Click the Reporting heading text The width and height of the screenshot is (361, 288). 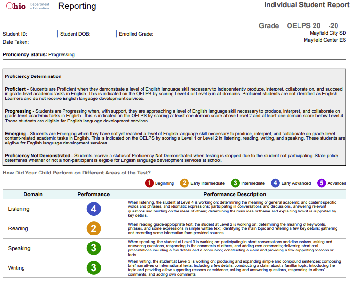77,6
